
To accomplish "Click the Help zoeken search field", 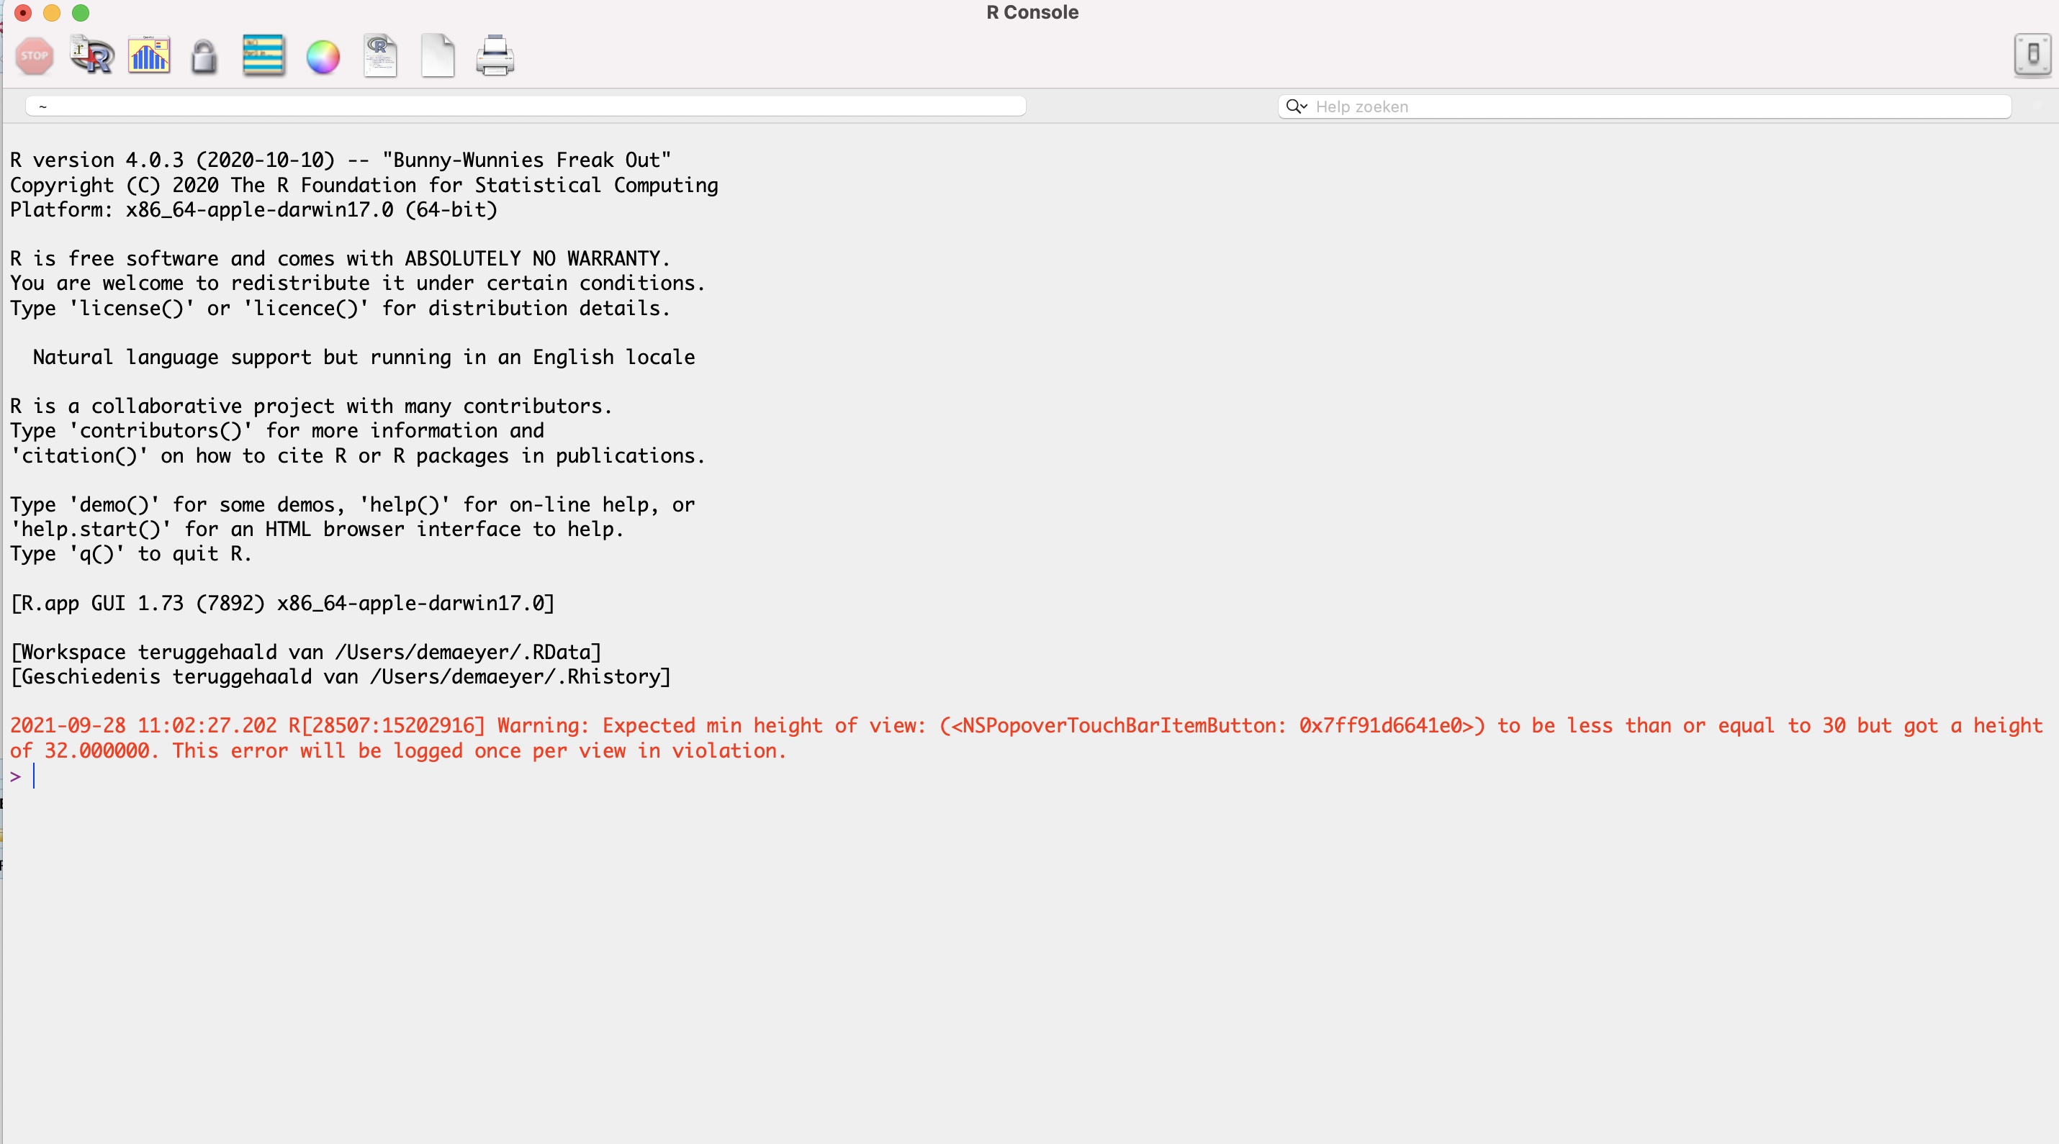I will tap(1644, 106).
